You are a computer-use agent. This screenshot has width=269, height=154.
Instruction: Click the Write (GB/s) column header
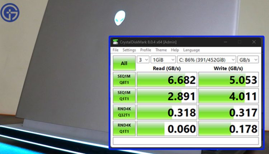click(x=228, y=68)
